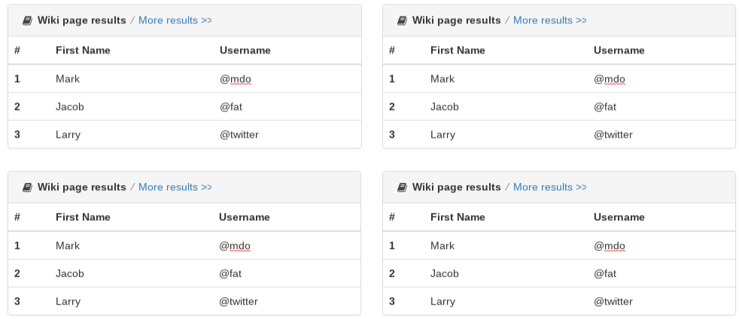Viewport: 739px width, 319px height.
Task: Select the Username column header in top-left table
Action: 245,50
